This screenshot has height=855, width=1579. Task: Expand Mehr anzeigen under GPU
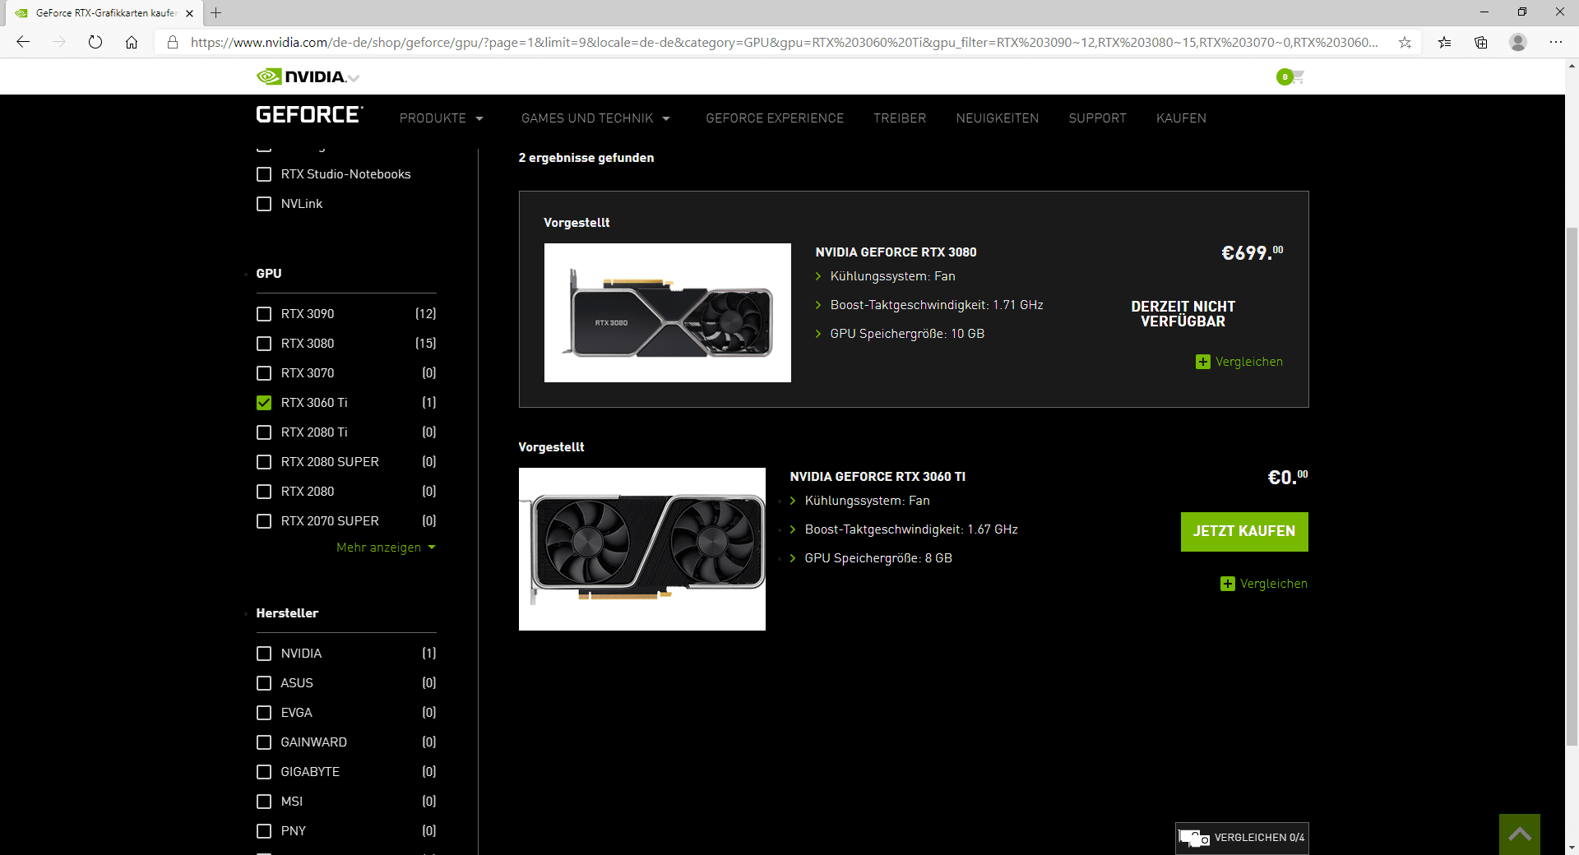[x=386, y=548]
